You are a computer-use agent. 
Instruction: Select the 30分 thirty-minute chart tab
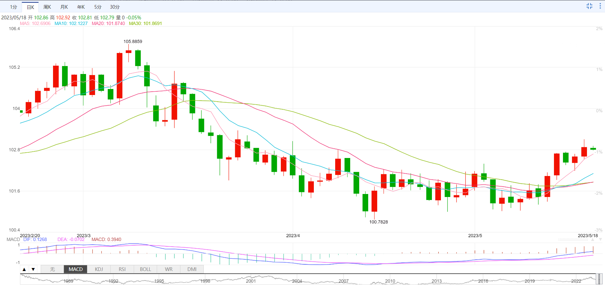[x=115, y=7]
